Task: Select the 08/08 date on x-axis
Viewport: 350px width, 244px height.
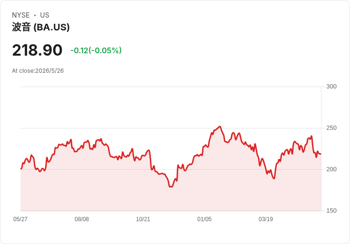Action: [82, 219]
